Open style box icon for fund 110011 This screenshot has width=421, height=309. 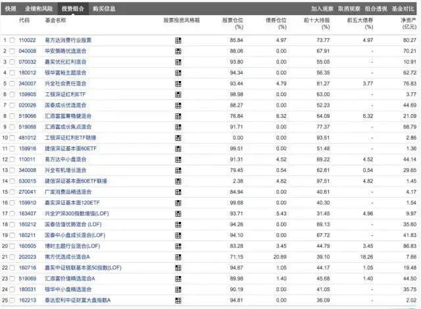coord(178,159)
